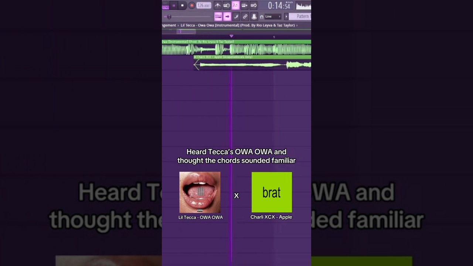Screen dimensions: 473x266
Task: Click the "Charli XCX - Apple" label
Action: (x=271, y=217)
